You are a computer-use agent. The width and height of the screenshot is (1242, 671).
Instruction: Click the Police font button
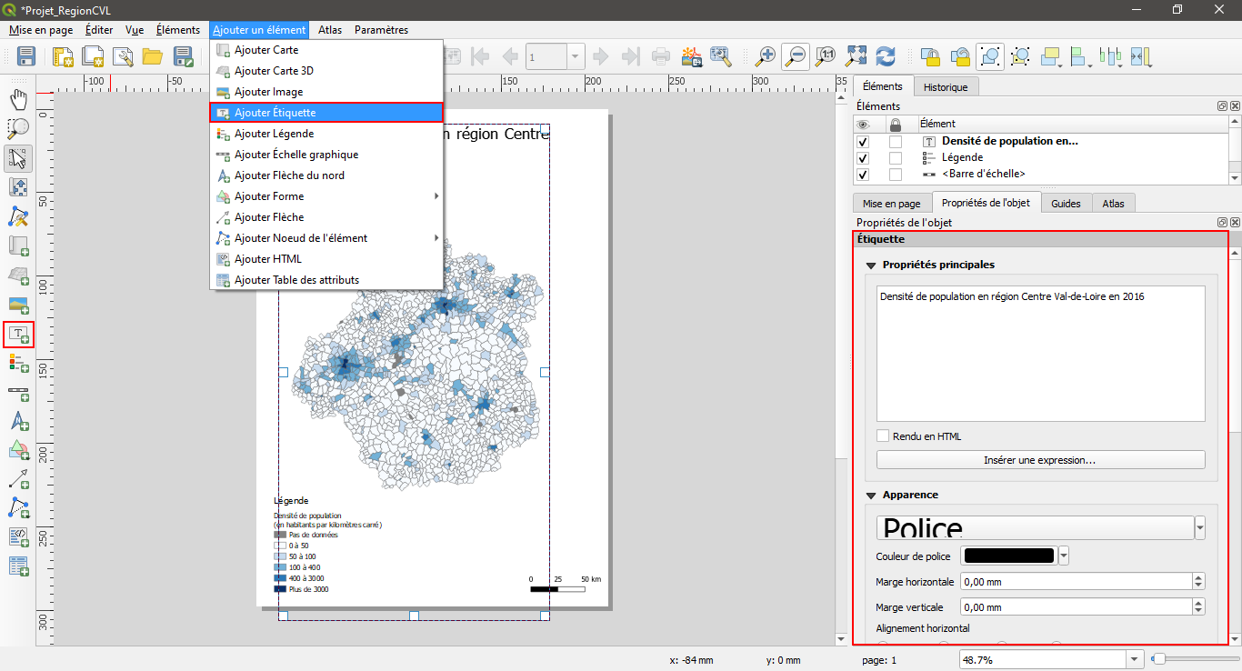pos(1035,528)
